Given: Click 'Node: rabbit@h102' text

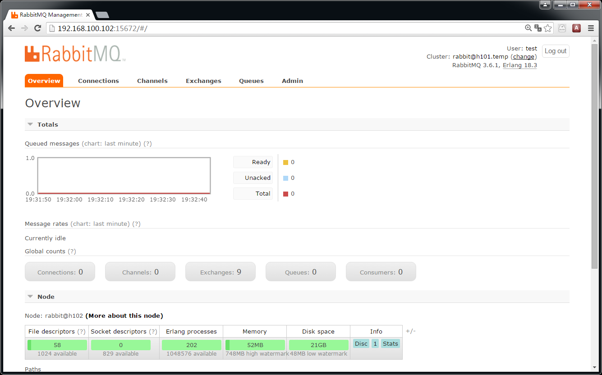Looking at the screenshot, I should [54, 316].
